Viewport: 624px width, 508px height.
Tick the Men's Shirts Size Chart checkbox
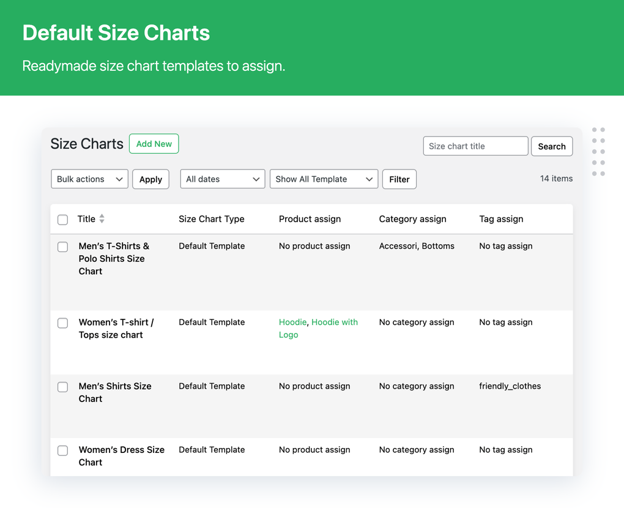point(62,387)
